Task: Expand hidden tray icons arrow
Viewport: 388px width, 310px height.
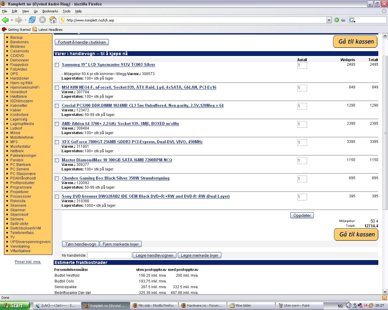Action: tap(349, 306)
